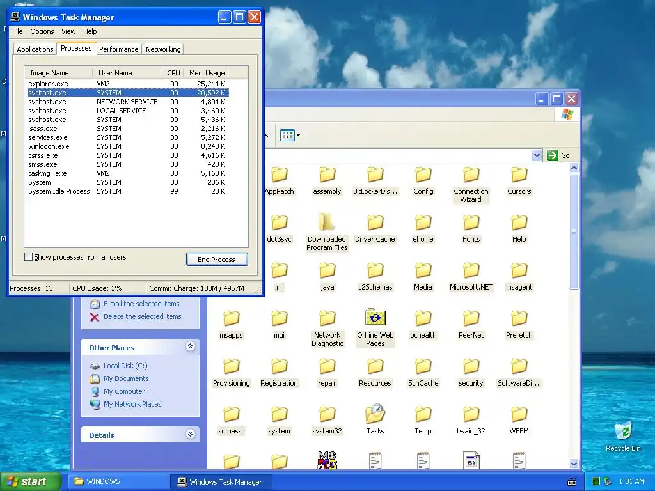Click the End Process button
This screenshot has width=655, height=491.
[217, 260]
